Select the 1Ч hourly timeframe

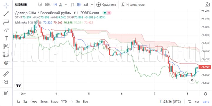coord(55,5)
